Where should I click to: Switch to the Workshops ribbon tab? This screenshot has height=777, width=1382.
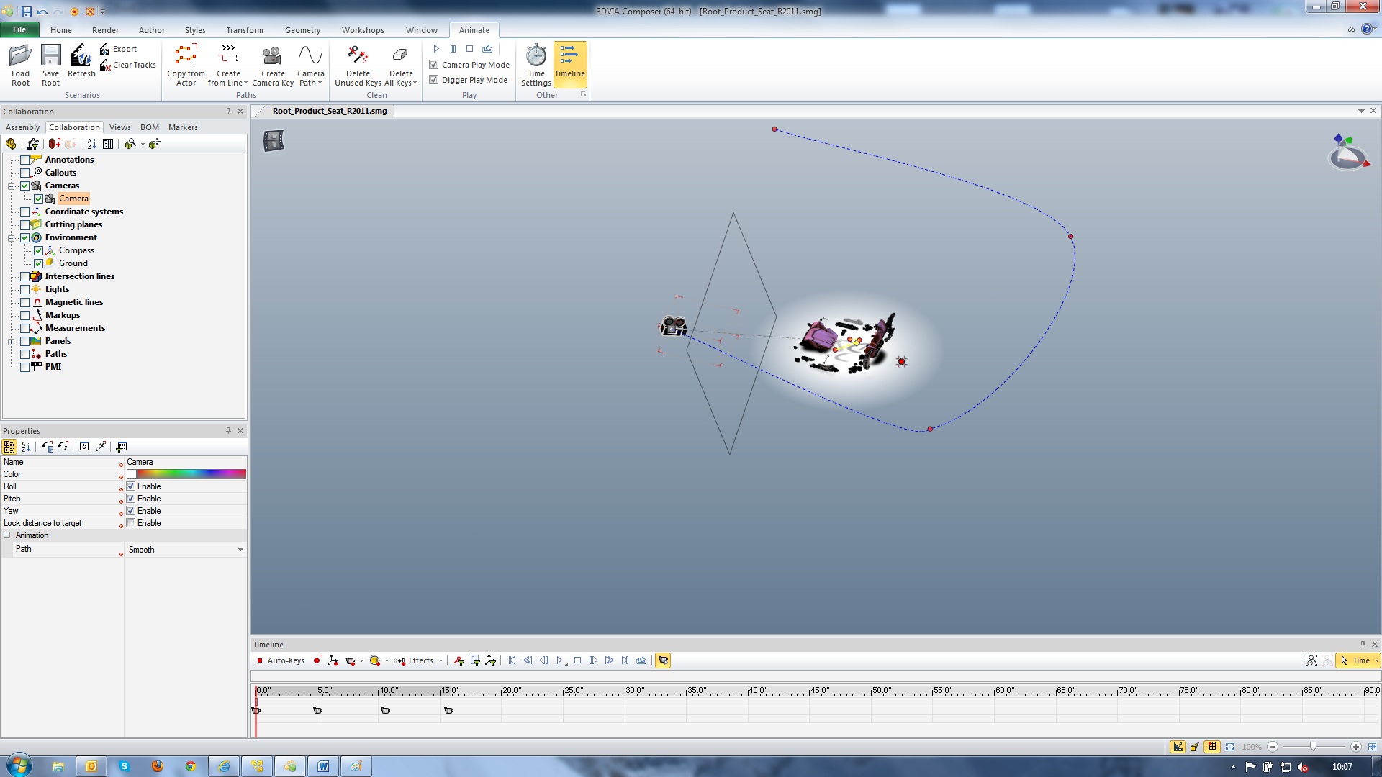point(363,30)
